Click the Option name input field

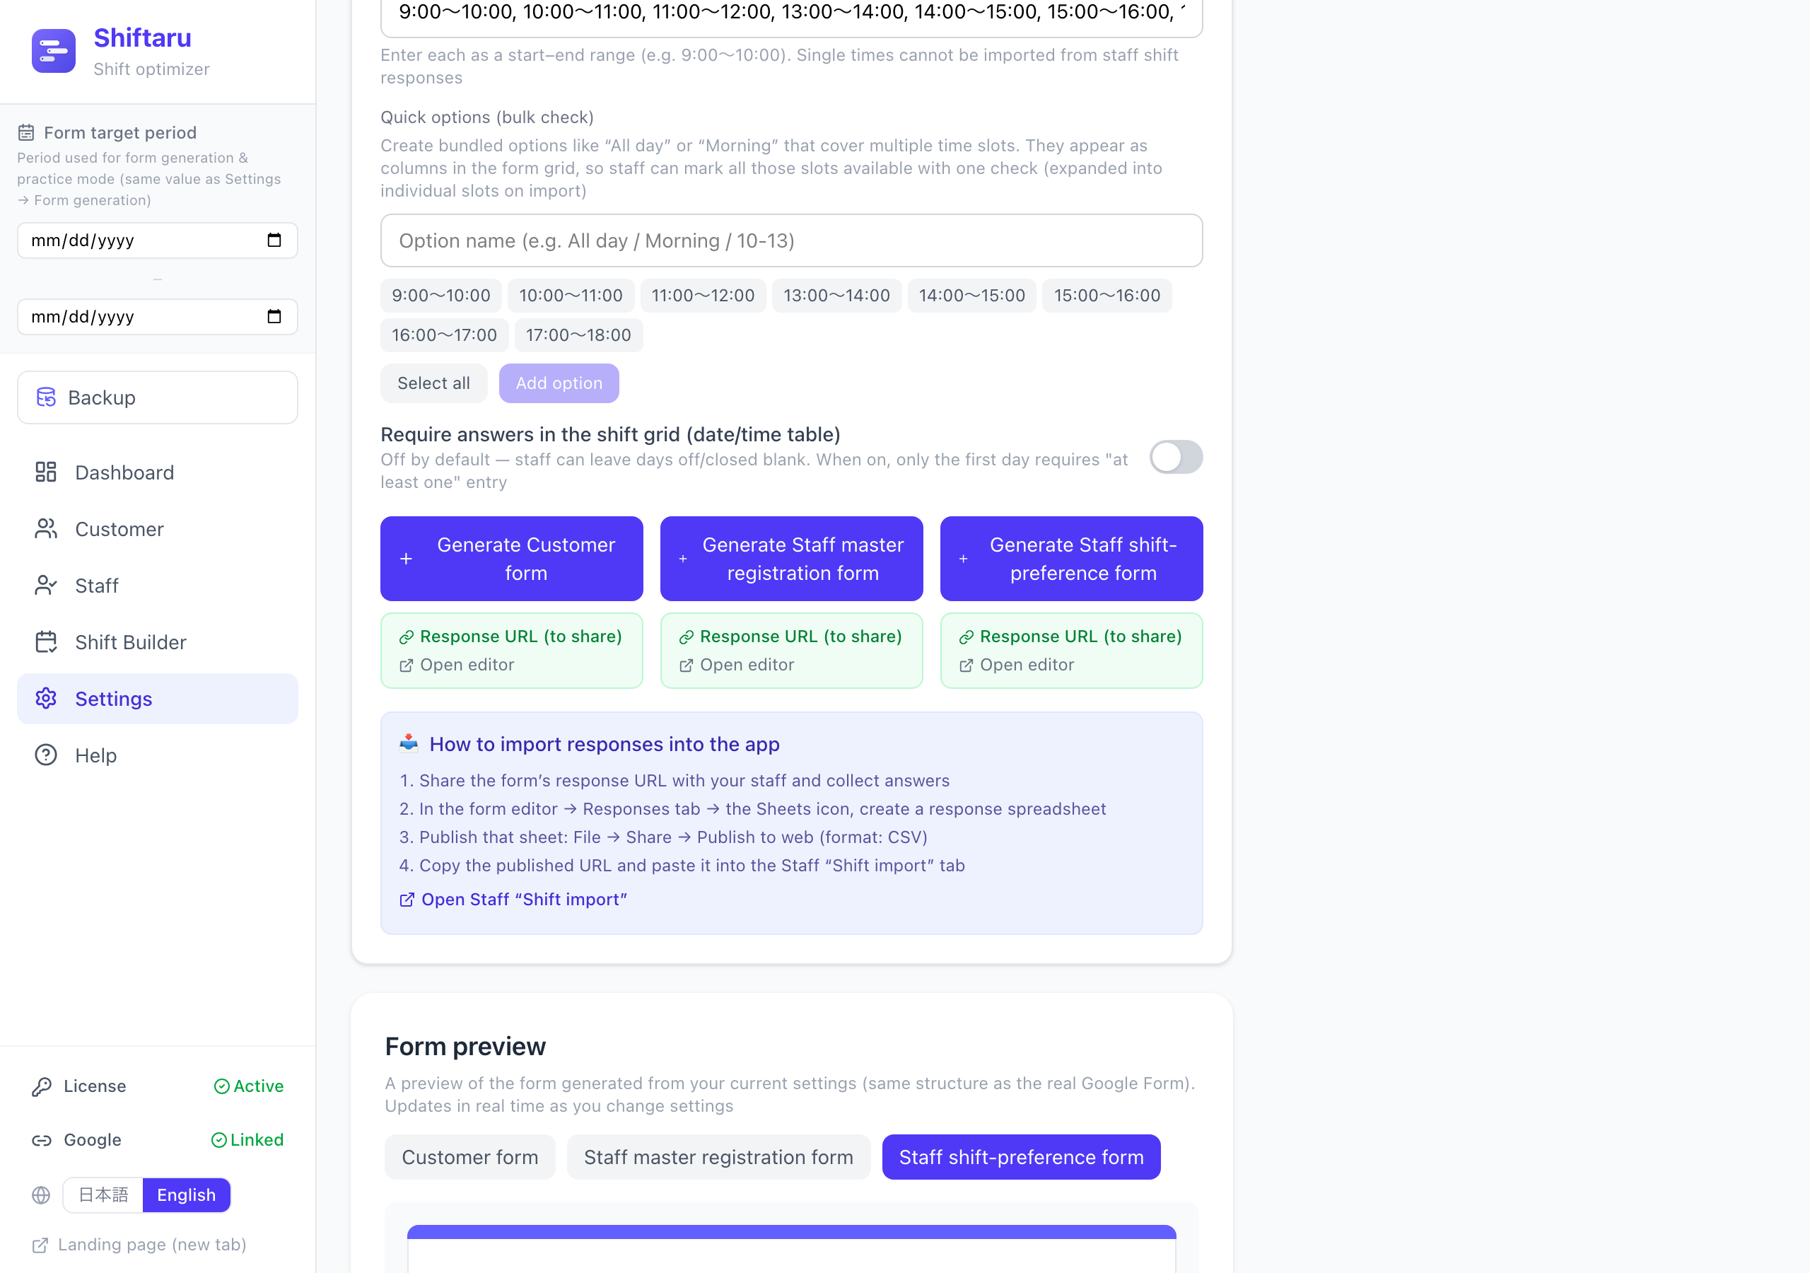click(791, 240)
